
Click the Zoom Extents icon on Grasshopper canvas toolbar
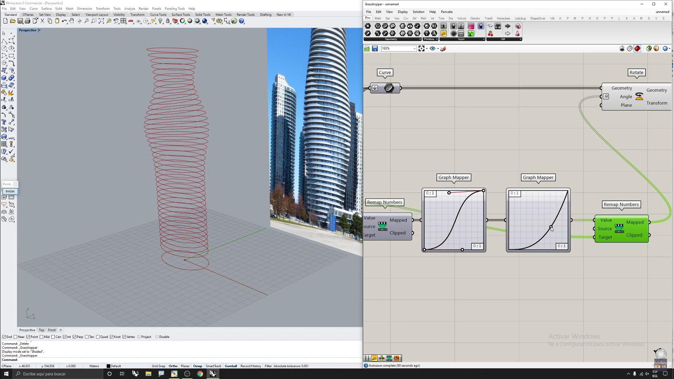click(x=422, y=48)
